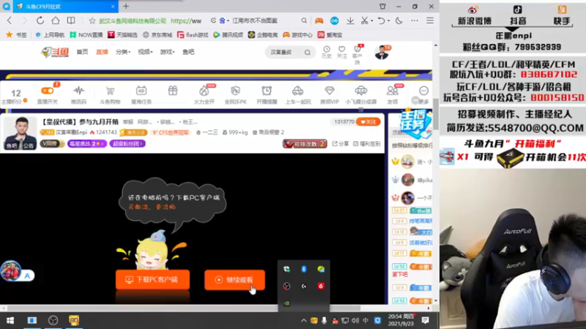Image resolution: width=586 pixels, height=329 pixels.
Task: Open the gamepad icon in browser toolbar
Action: pos(319,21)
